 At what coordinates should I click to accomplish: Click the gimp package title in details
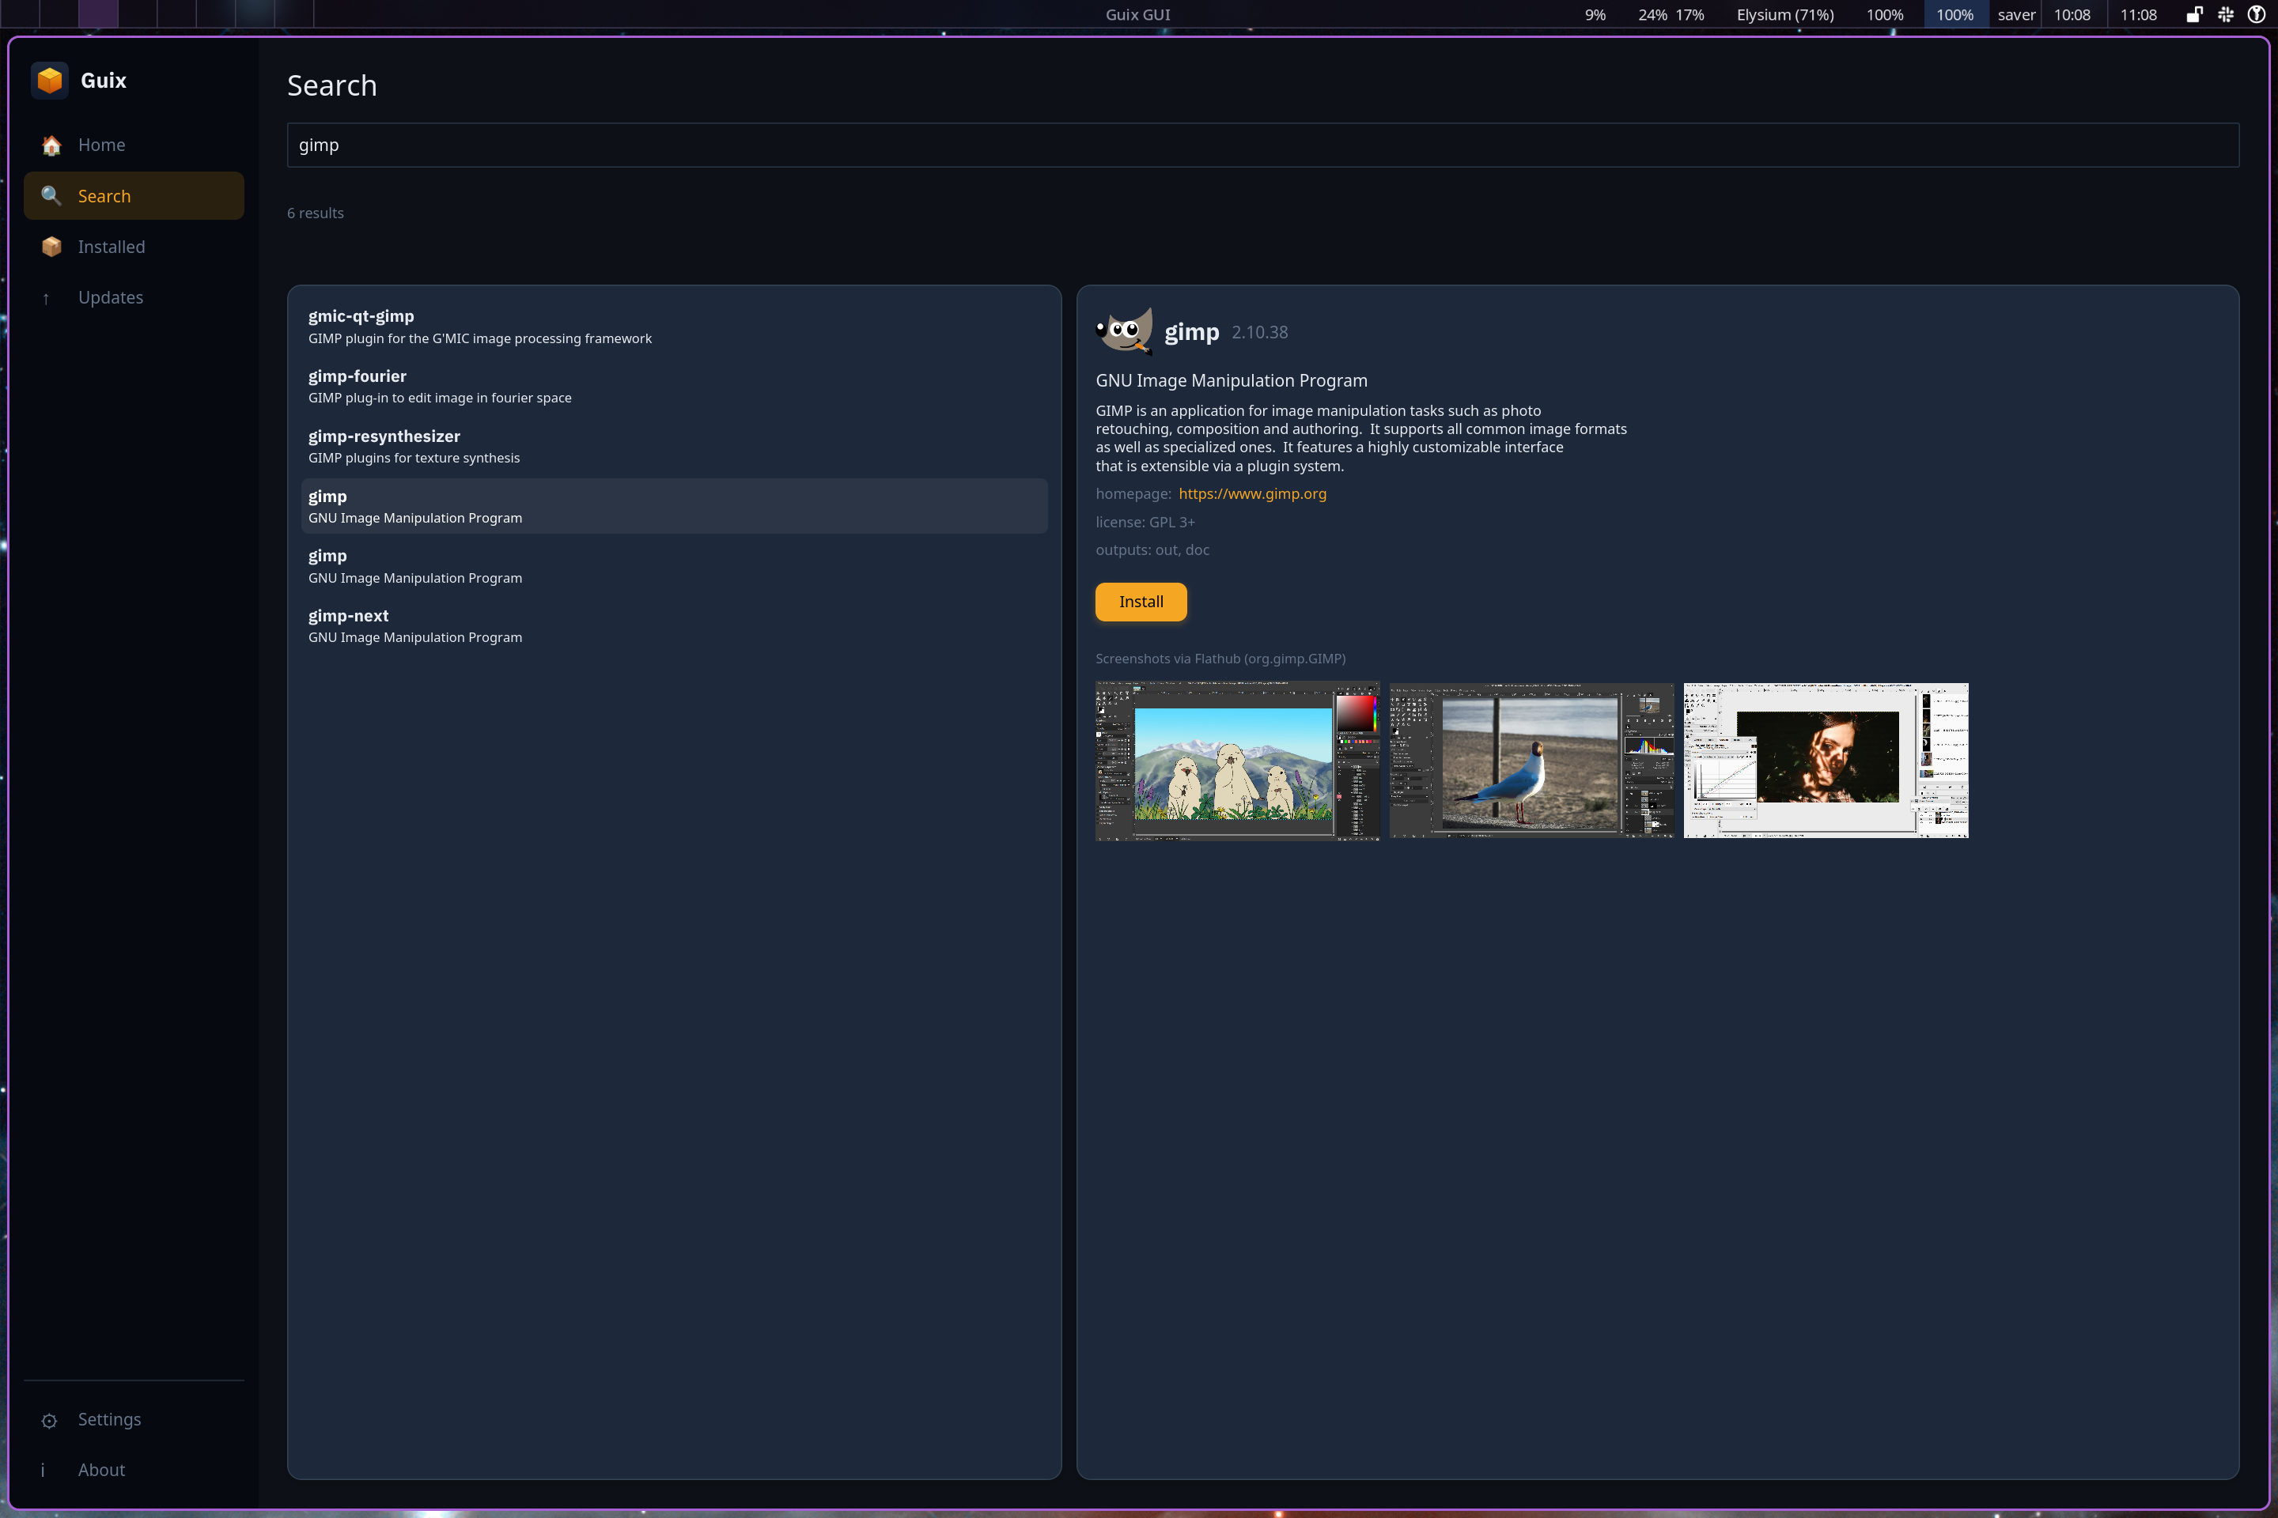1191,332
